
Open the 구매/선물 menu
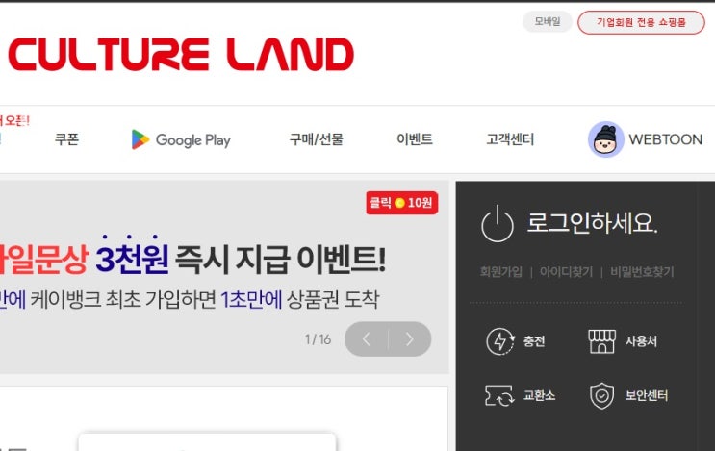(316, 138)
